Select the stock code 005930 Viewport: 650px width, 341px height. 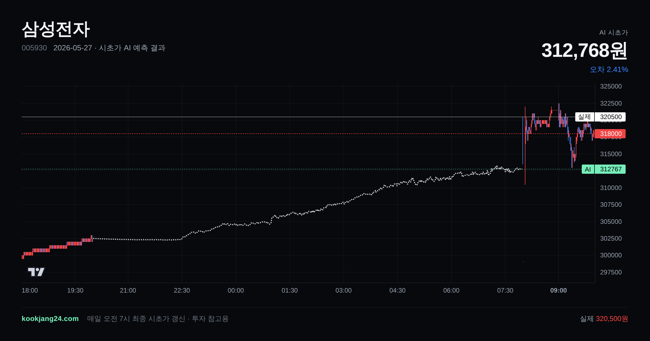[x=34, y=48]
